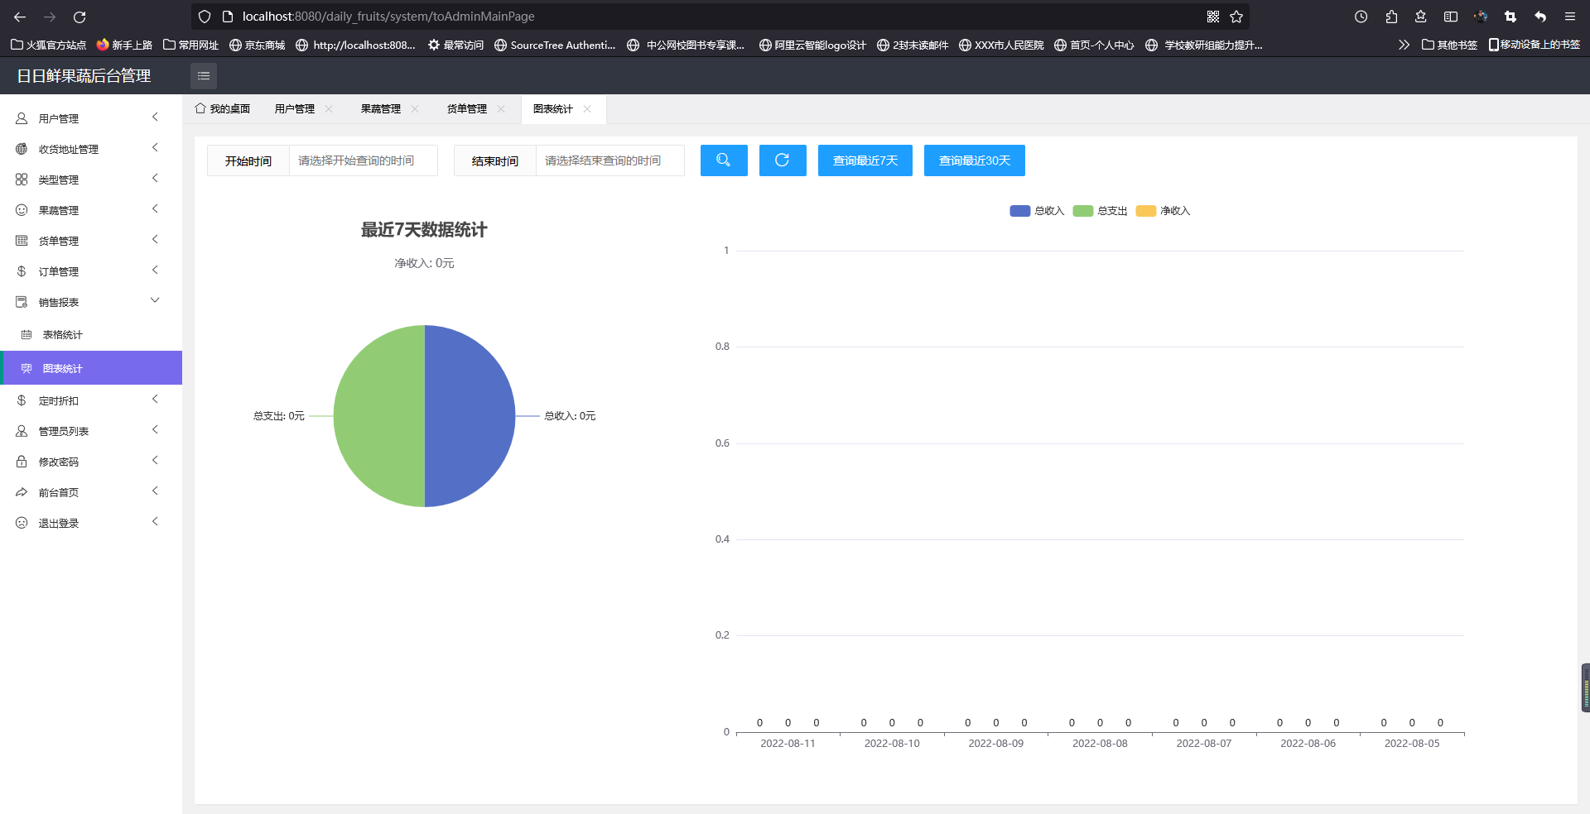Click the blue refresh button

[x=782, y=160]
